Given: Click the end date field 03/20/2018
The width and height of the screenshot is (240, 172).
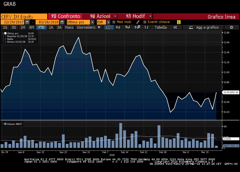Looking at the screenshot, I should [48, 22].
